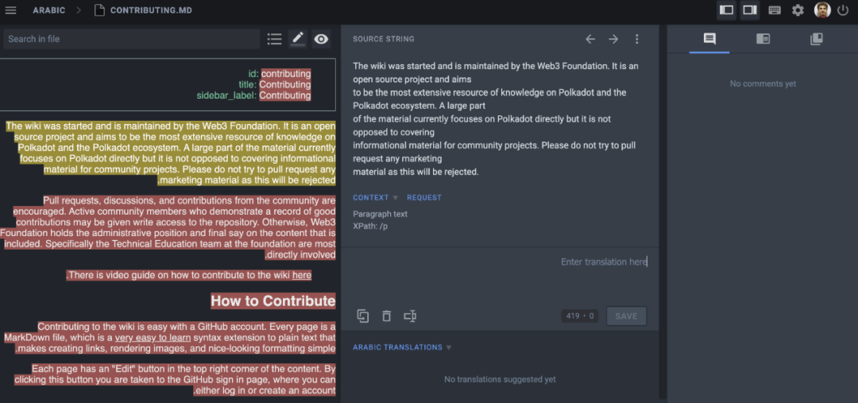Open editor settings gear
858x403 pixels.
(798, 10)
